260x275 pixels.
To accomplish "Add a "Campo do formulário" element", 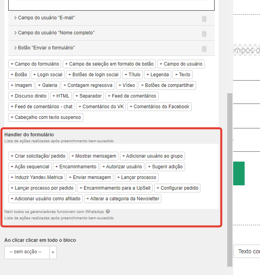I will click(35, 64).
